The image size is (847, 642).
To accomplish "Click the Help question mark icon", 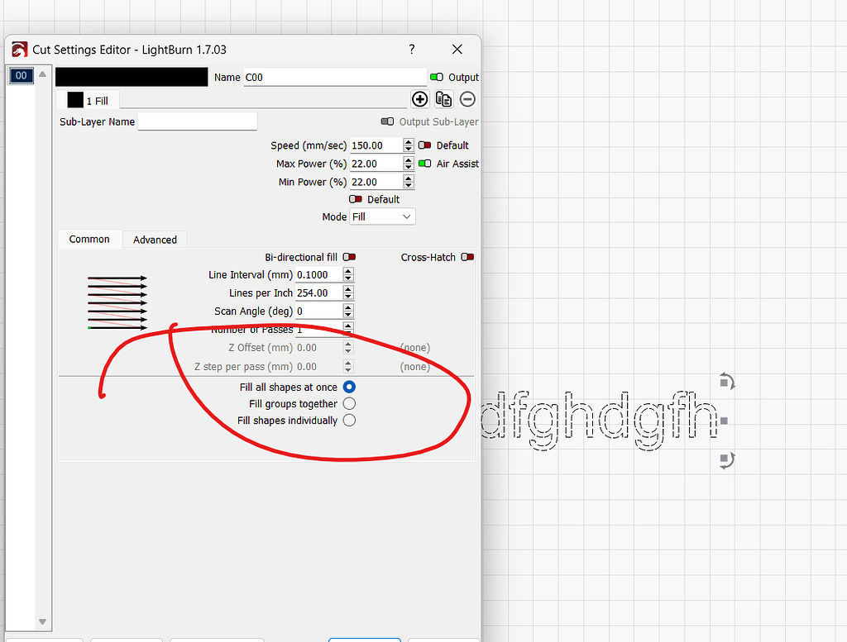I will [x=411, y=50].
